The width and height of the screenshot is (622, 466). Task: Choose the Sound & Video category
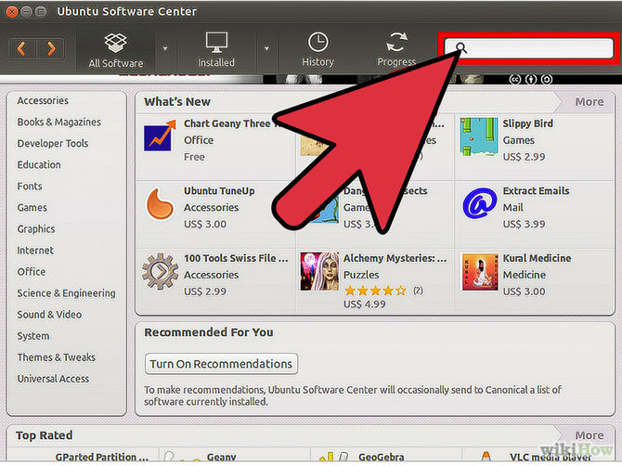click(49, 315)
